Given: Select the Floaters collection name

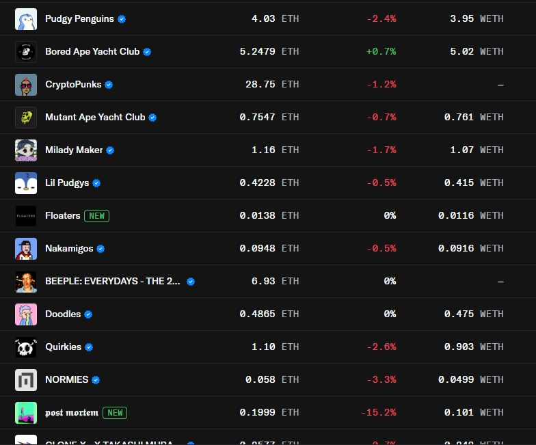Looking at the screenshot, I should pyautogui.click(x=63, y=216).
